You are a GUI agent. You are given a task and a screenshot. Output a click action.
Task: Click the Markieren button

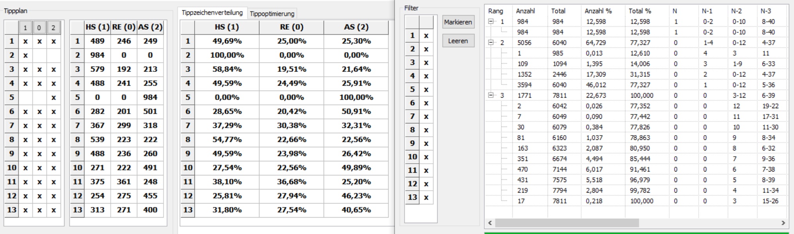(x=458, y=22)
